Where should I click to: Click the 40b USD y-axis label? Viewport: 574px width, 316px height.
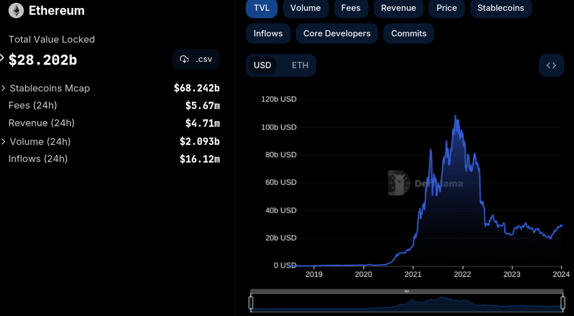pyautogui.click(x=281, y=210)
